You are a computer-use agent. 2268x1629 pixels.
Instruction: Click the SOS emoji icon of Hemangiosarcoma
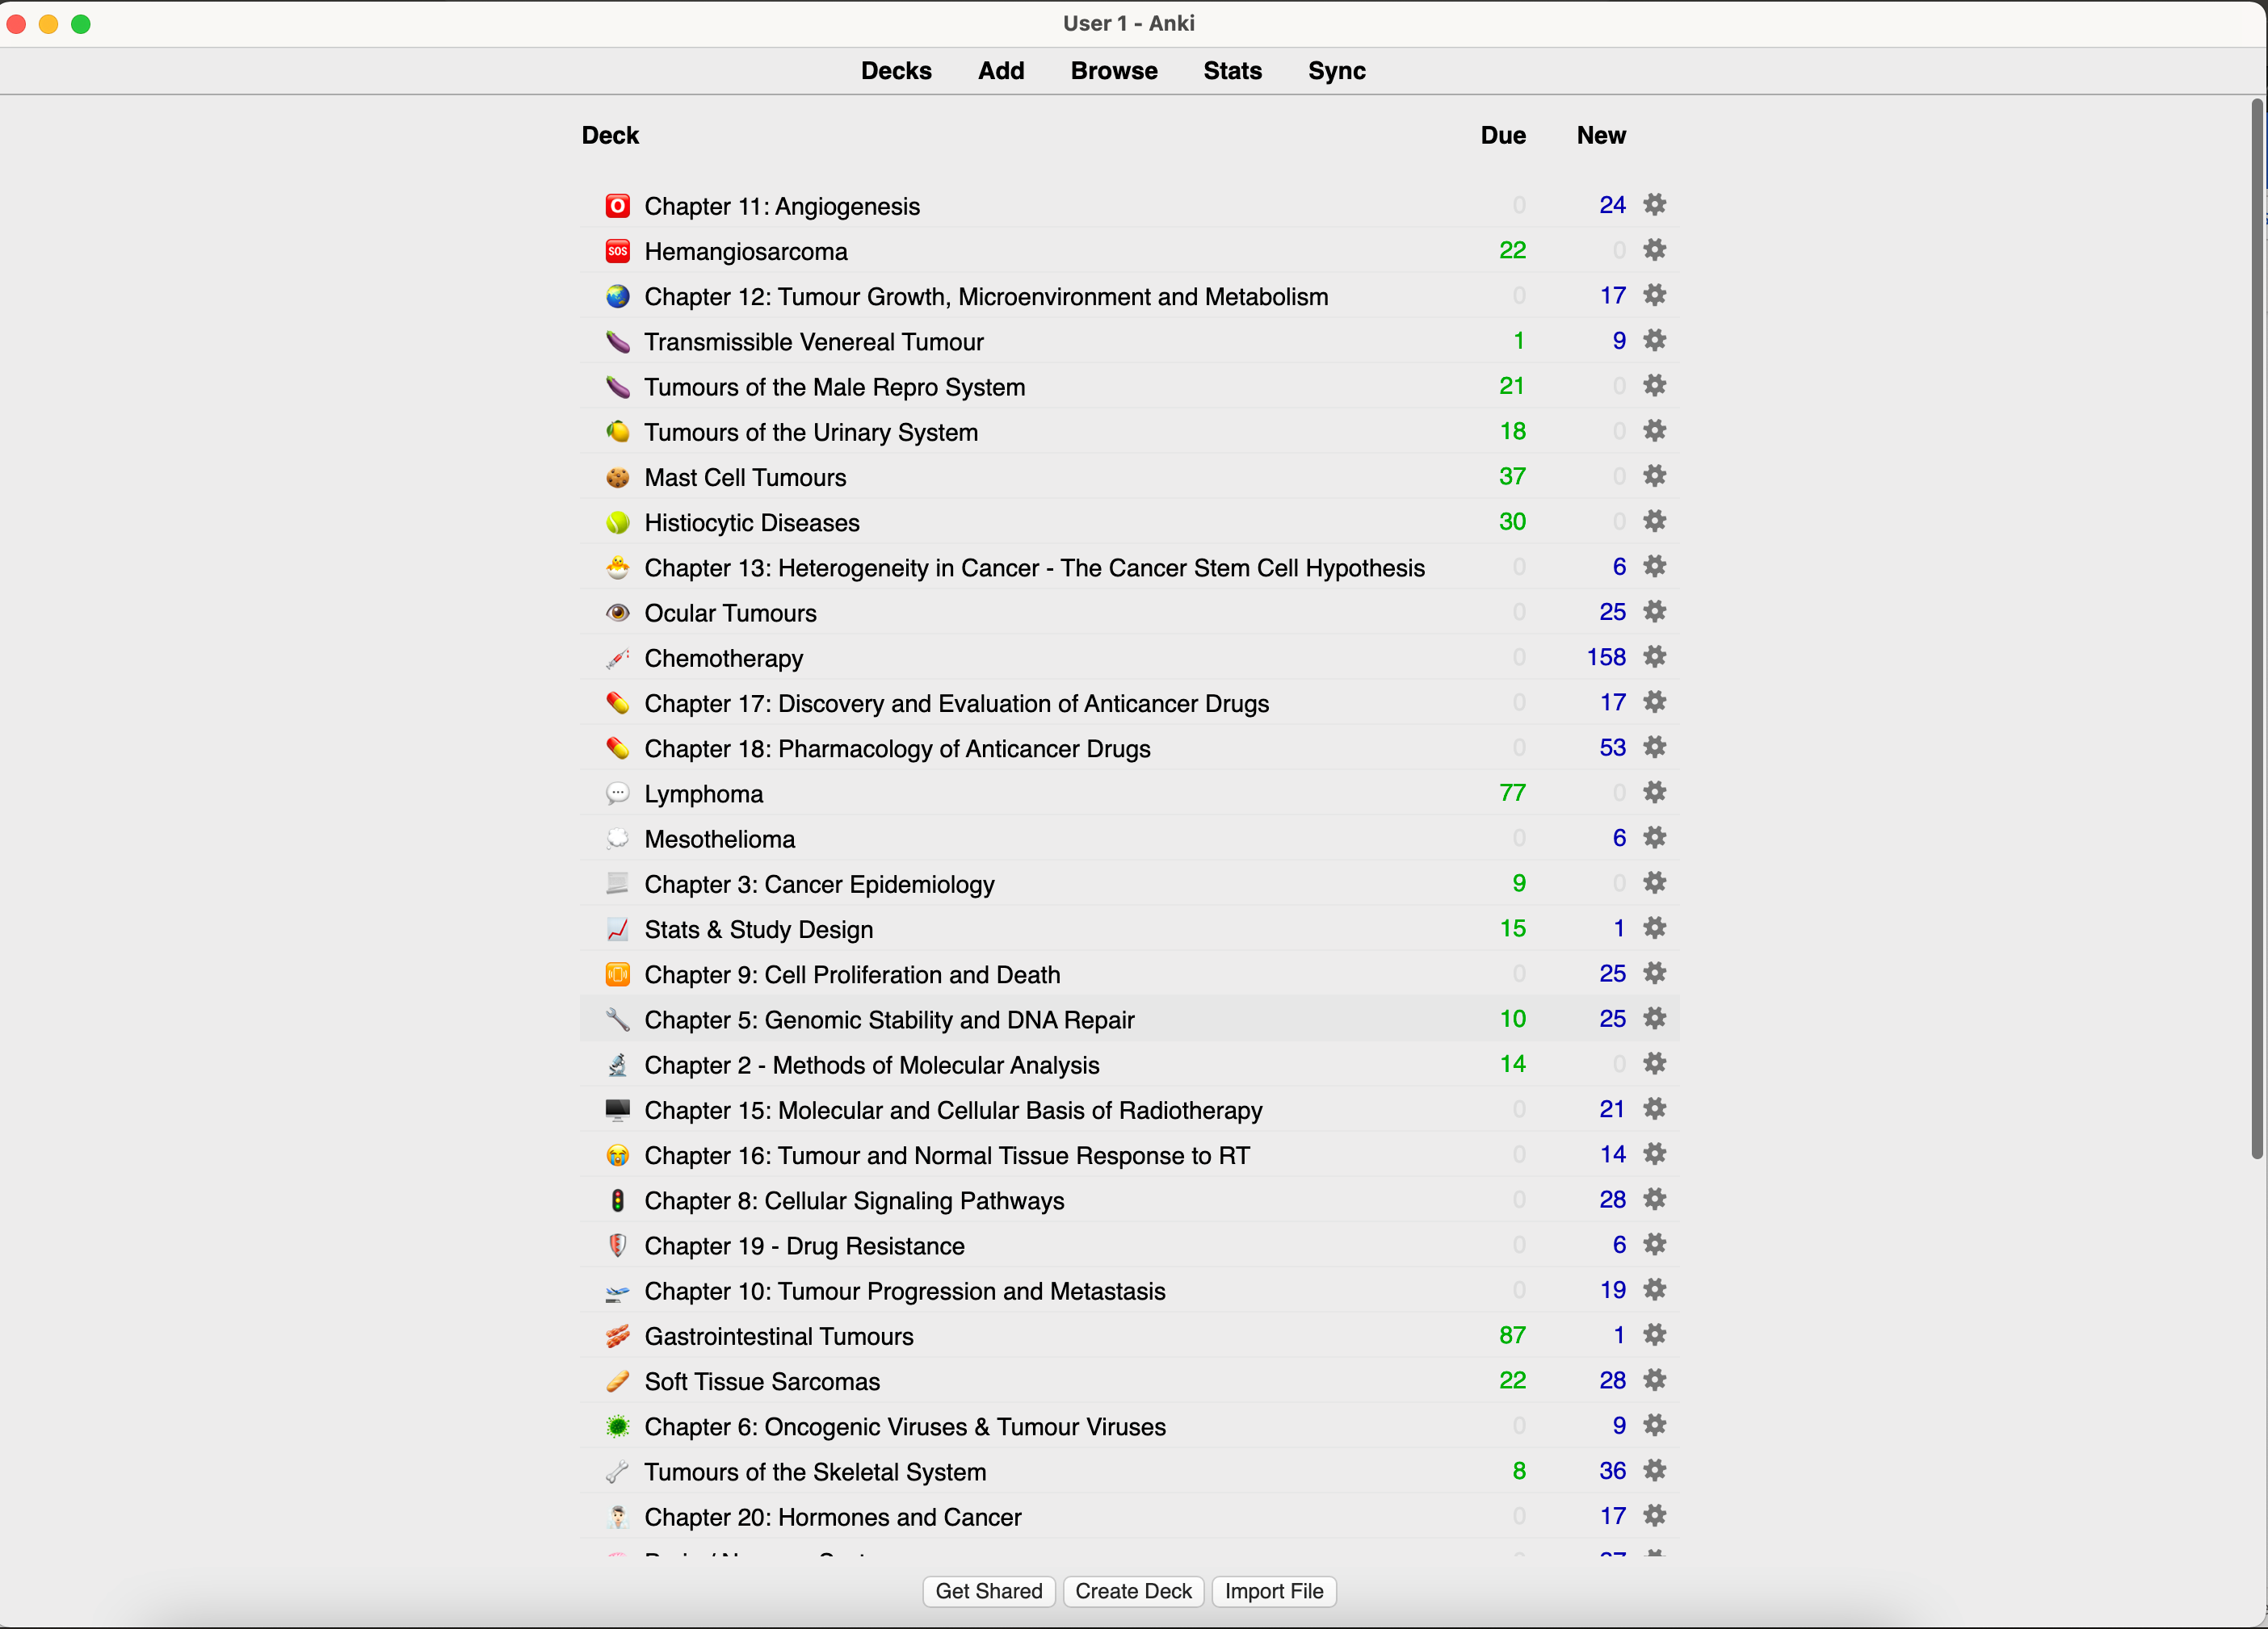618,251
